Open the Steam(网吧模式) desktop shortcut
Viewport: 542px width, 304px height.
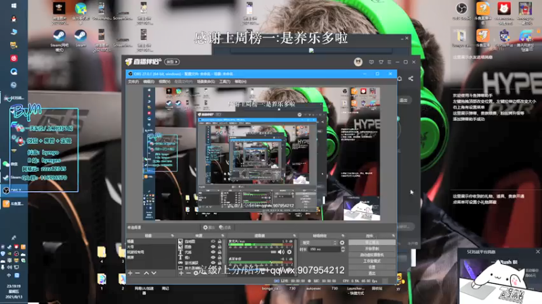click(x=60, y=41)
